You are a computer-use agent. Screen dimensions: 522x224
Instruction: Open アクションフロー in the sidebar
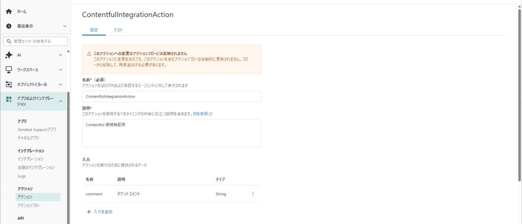[29, 206]
